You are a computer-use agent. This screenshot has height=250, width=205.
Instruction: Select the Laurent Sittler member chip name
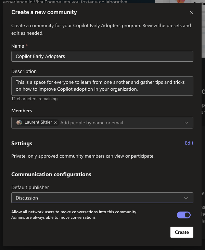[38, 122]
